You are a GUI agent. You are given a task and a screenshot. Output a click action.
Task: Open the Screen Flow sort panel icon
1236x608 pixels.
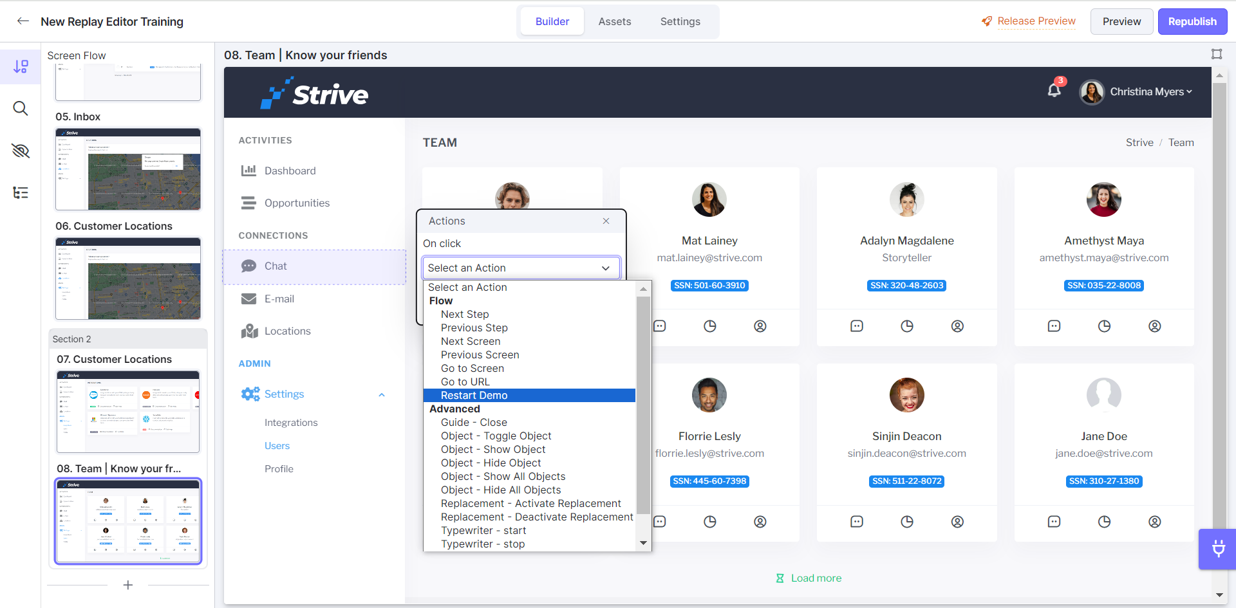[21, 66]
